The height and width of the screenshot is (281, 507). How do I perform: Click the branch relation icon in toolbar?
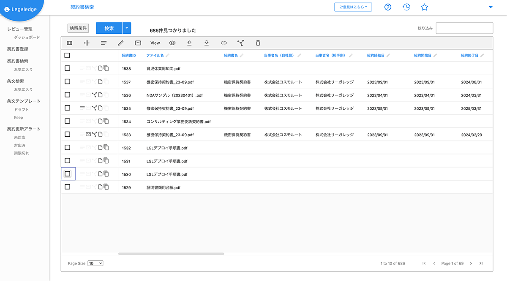(x=241, y=43)
